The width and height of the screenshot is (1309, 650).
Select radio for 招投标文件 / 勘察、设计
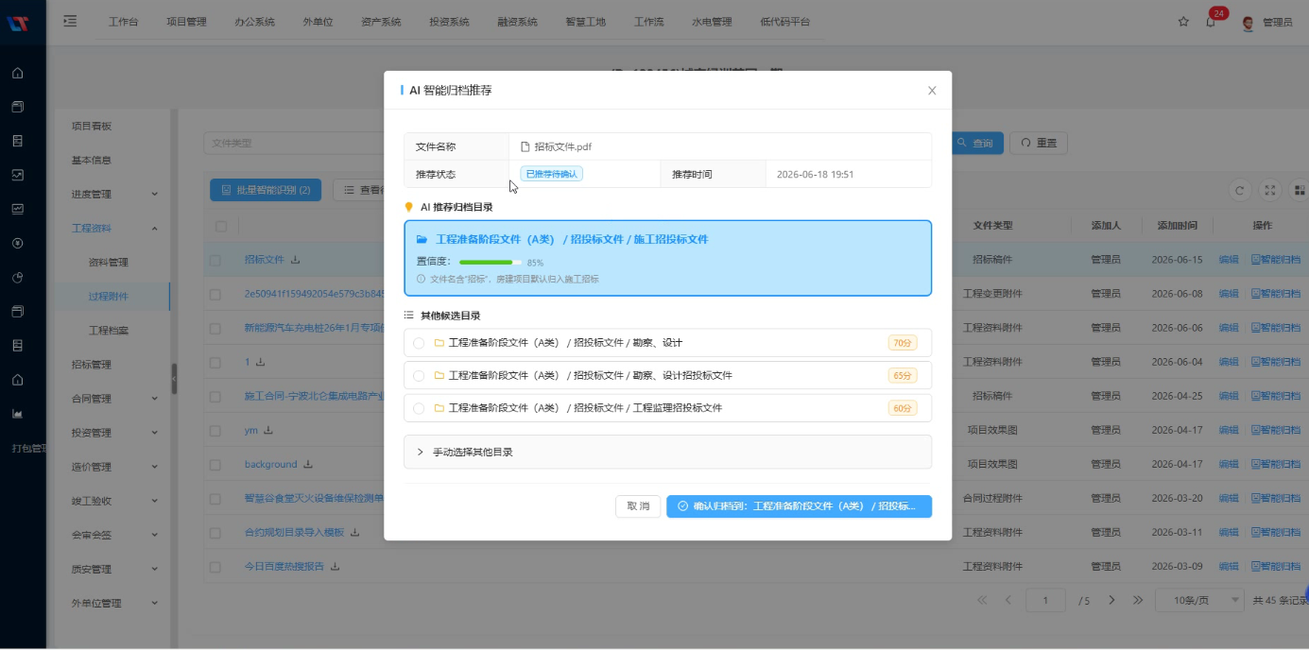point(419,343)
